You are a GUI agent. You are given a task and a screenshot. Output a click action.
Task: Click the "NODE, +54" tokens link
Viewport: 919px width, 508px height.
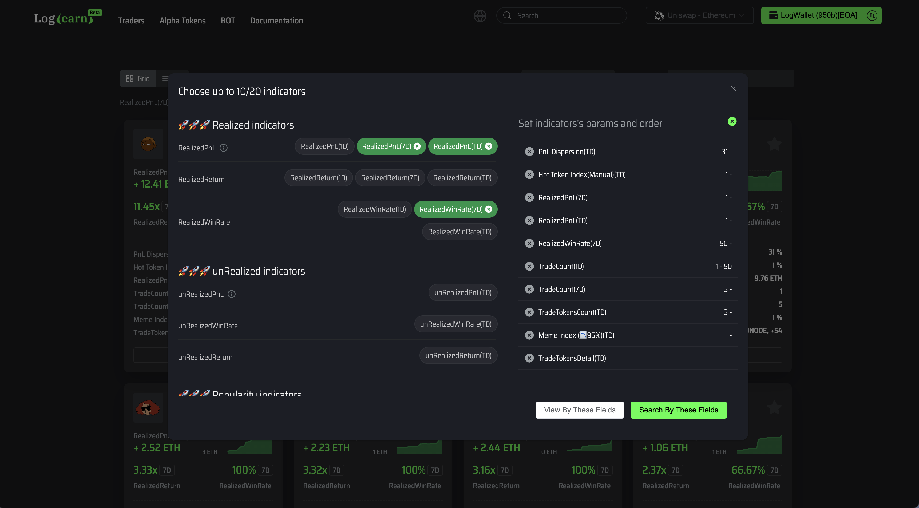pos(765,330)
